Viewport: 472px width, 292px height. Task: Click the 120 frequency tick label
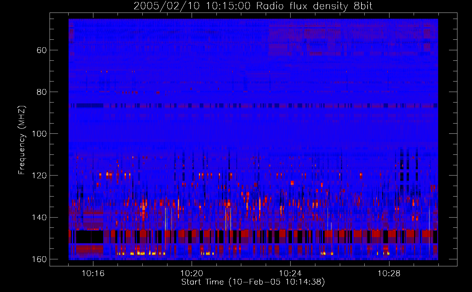pyautogui.click(x=39, y=175)
